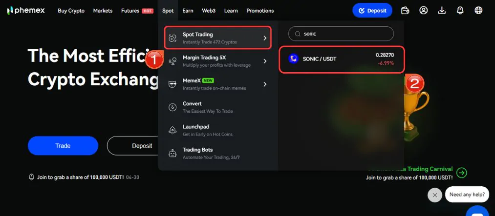The height and width of the screenshot is (216, 495).
Task: Click the Futures HOT badge
Action: pos(148,11)
